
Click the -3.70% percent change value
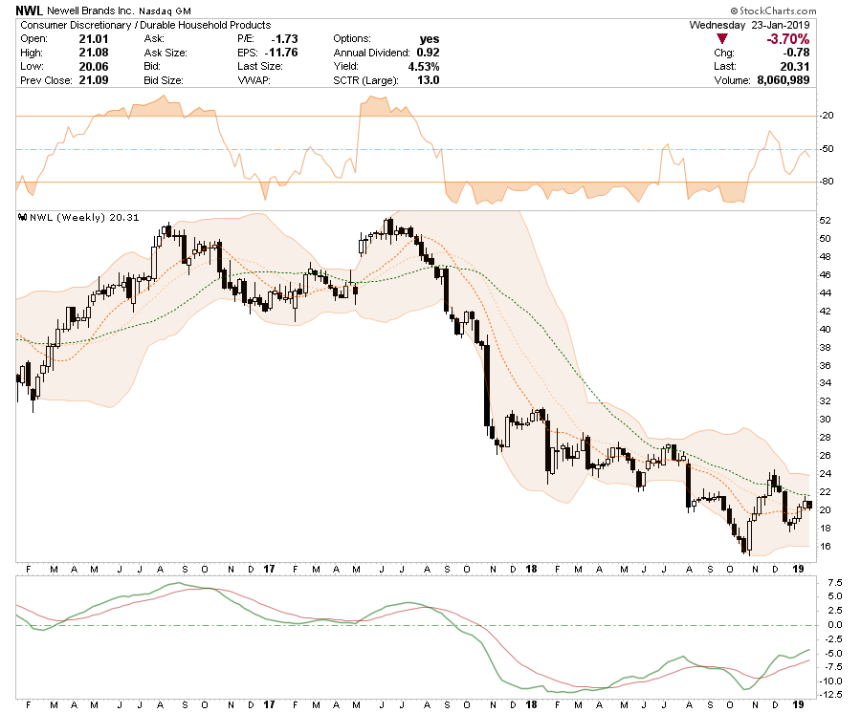point(788,39)
